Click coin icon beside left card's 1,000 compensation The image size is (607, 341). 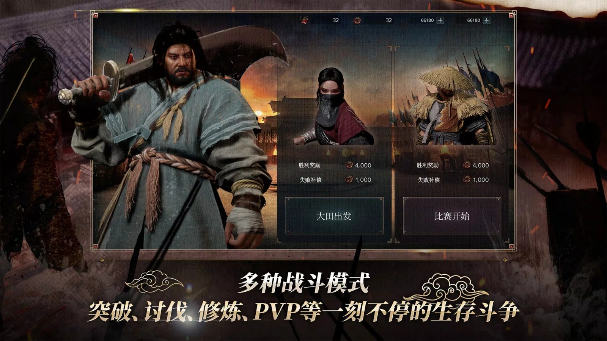click(x=349, y=179)
